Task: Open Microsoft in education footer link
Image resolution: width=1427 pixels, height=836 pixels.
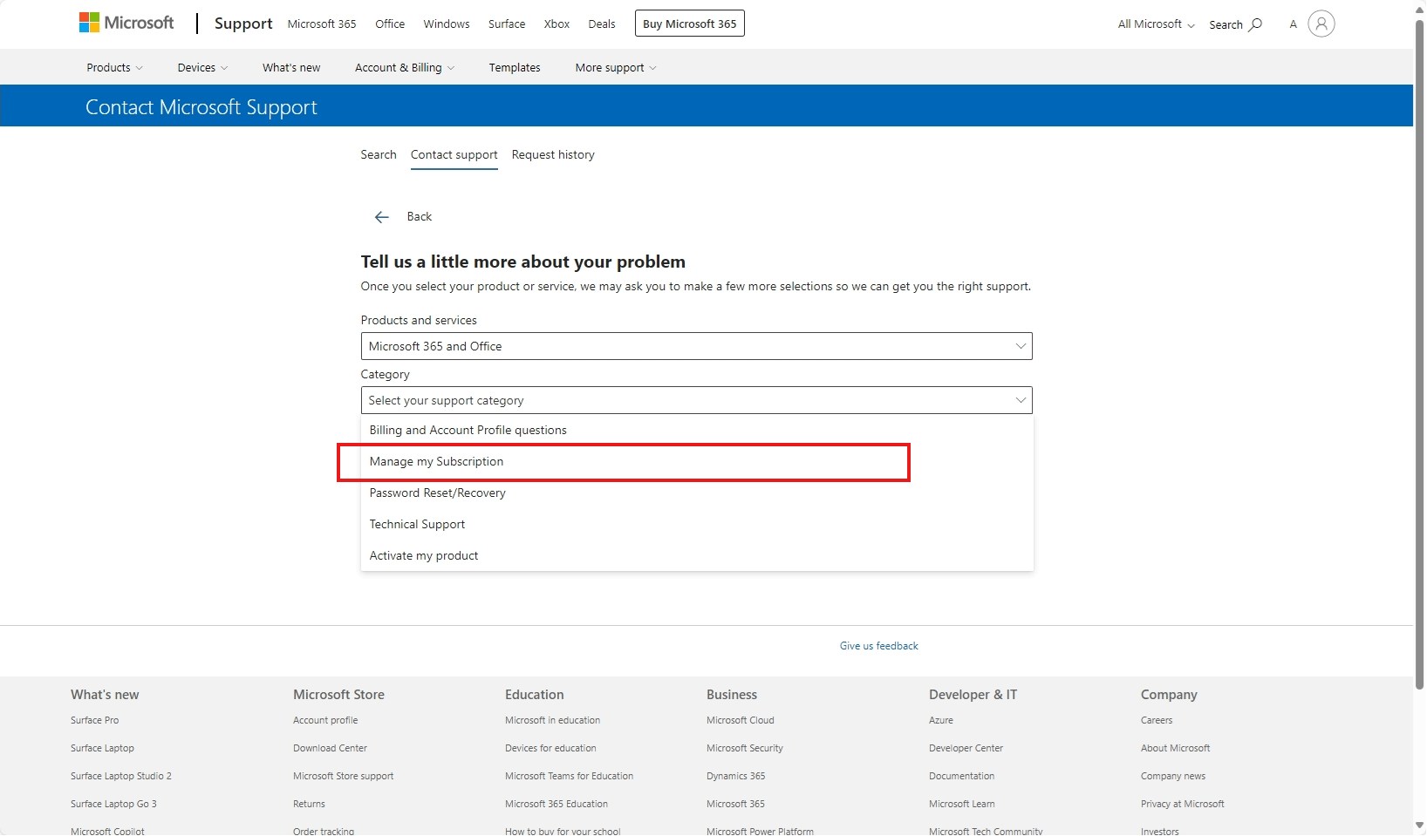Action: [x=553, y=720]
